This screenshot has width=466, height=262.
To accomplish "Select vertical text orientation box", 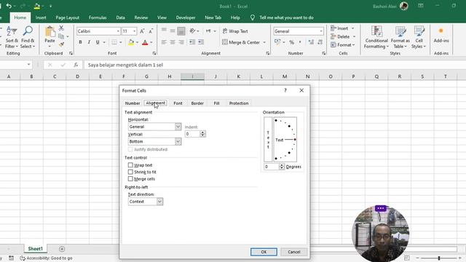I will [x=268, y=140].
